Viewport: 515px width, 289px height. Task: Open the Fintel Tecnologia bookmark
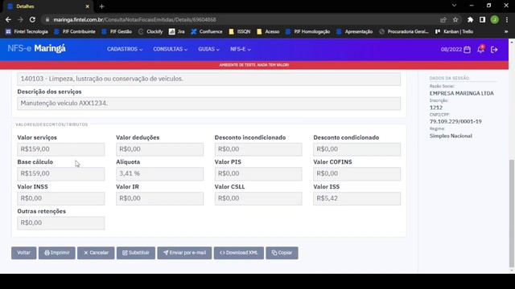tap(27, 32)
